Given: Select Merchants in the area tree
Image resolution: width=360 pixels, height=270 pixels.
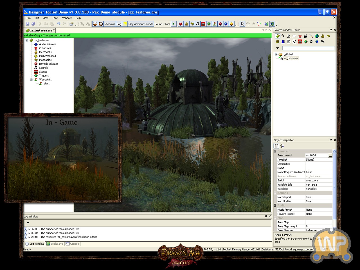Looking at the screenshot, I should click(x=45, y=52).
